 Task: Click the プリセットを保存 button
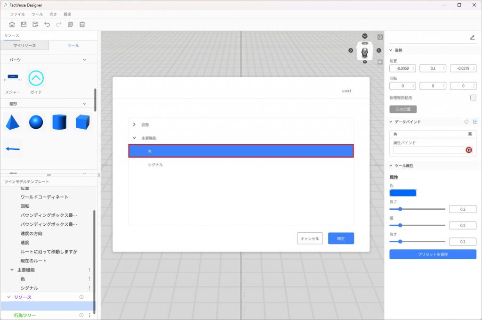pos(433,254)
